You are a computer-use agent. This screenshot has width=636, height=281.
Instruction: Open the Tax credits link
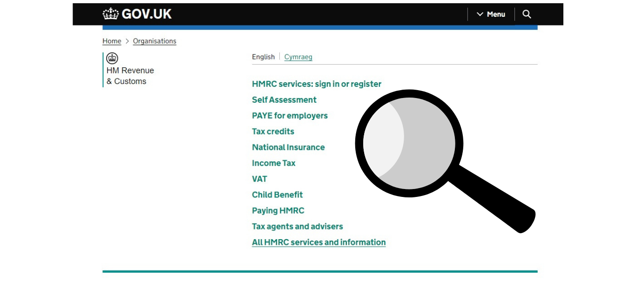click(x=273, y=131)
